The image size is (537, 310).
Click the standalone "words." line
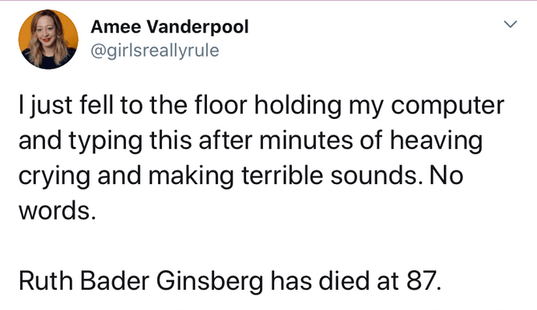(x=57, y=211)
